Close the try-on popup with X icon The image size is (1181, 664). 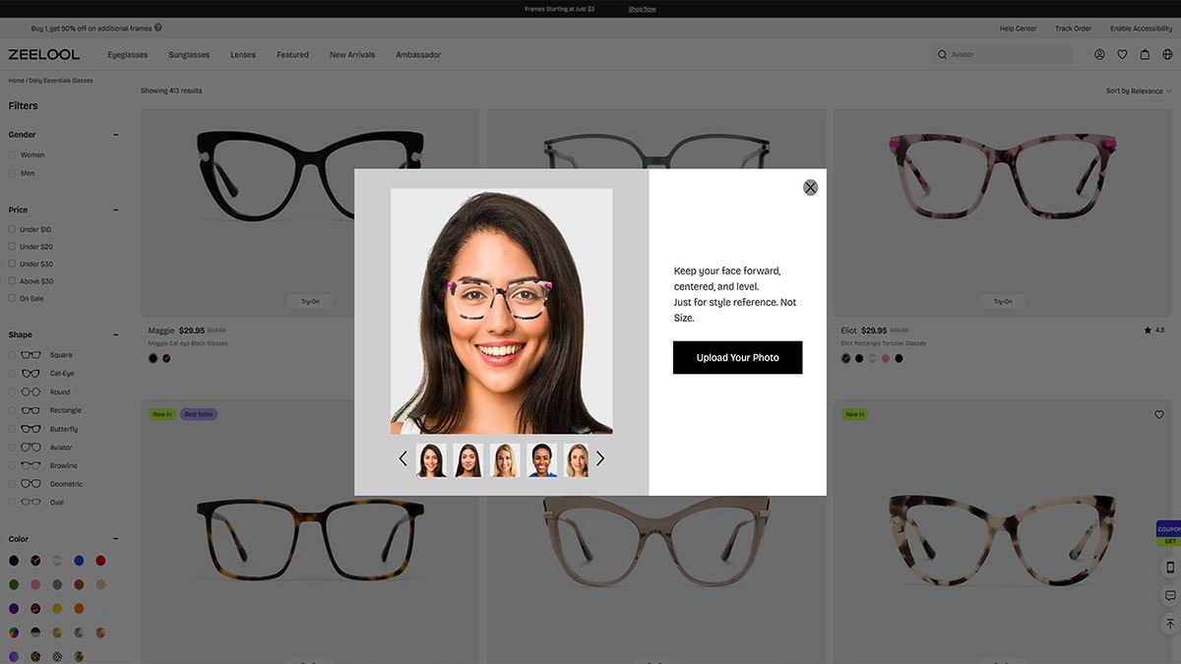click(x=810, y=187)
